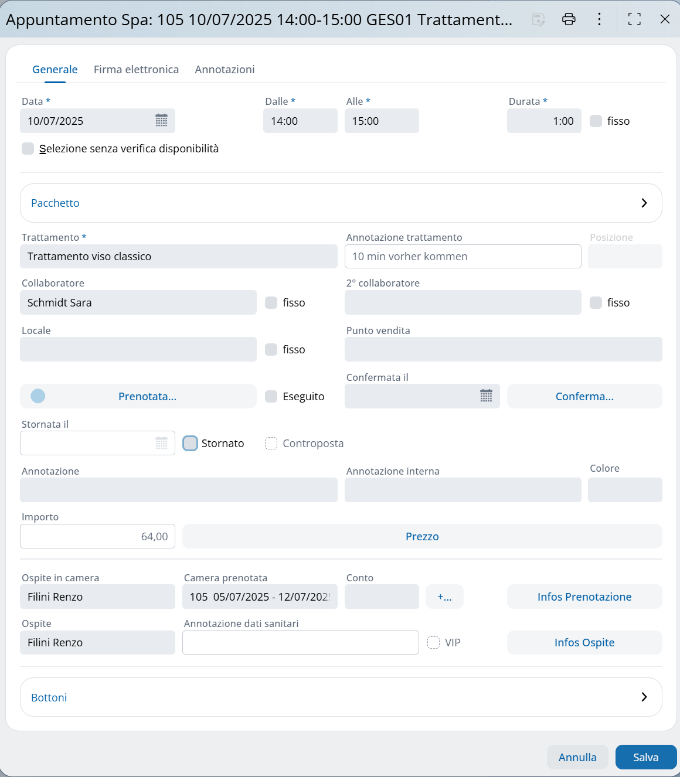Switch to Firma elettronica tab
This screenshot has height=777, width=680.
point(136,70)
